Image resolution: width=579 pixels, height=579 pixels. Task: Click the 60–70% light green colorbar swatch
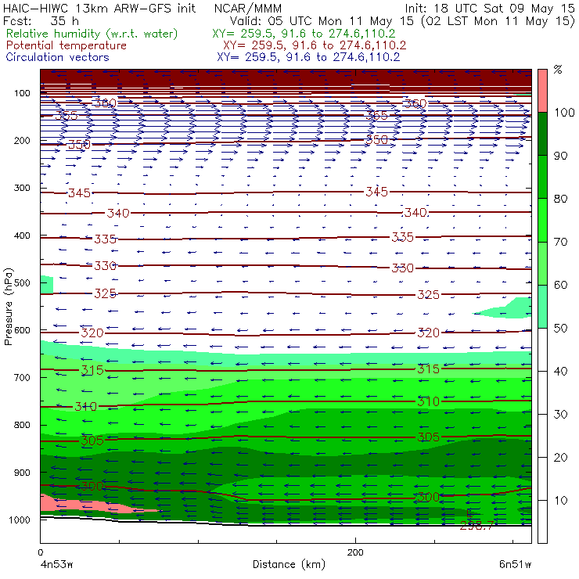[x=542, y=263]
